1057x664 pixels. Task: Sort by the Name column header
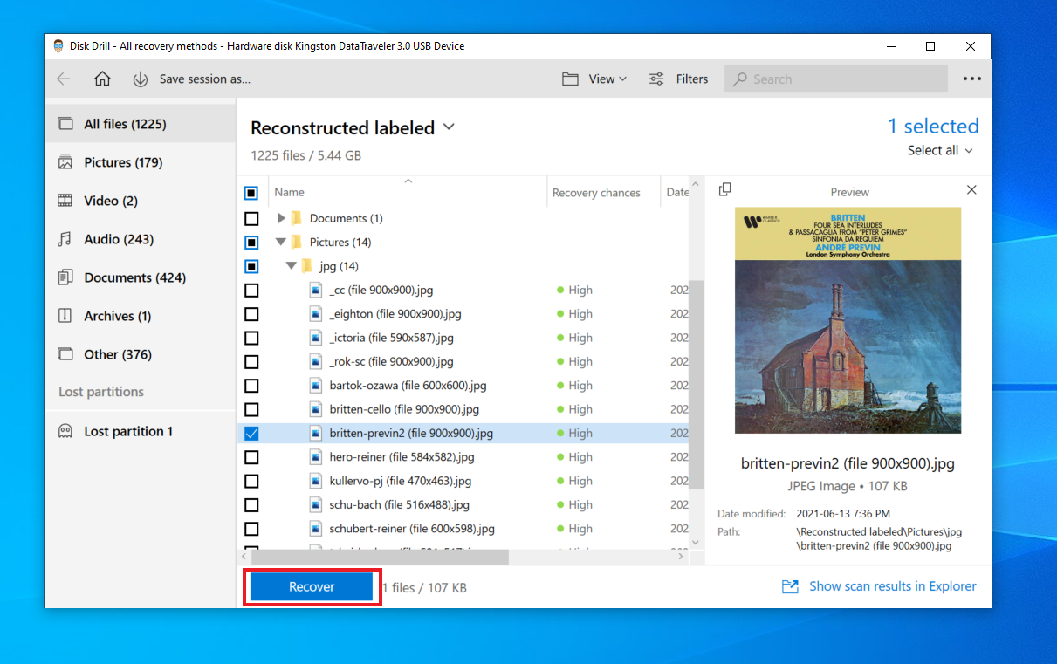coord(408,192)
